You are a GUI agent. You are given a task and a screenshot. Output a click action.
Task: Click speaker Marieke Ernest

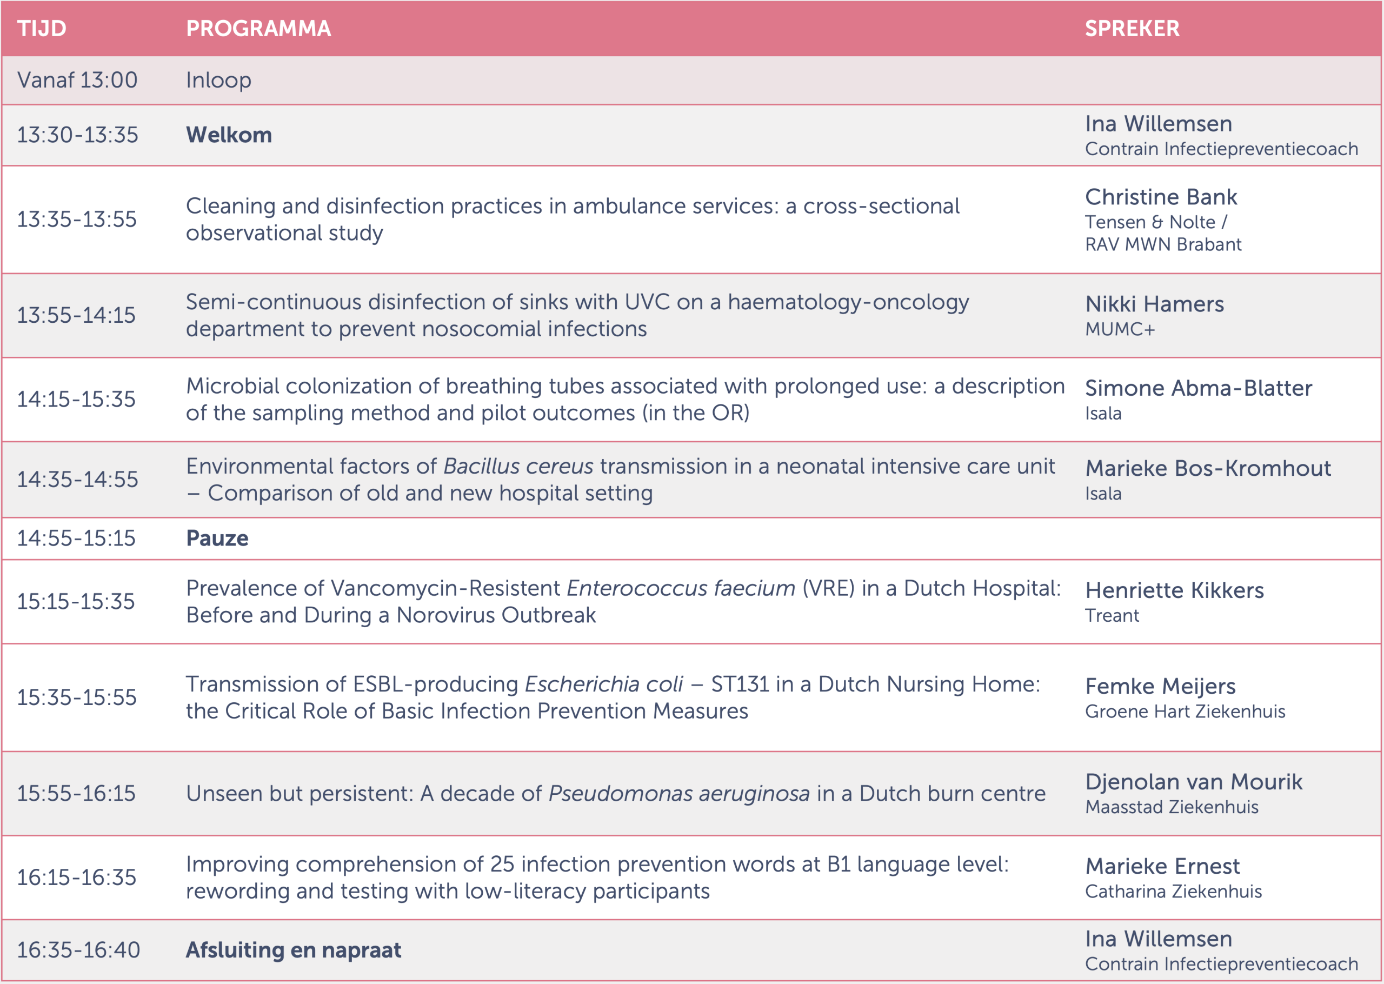tap(1162, 866)
